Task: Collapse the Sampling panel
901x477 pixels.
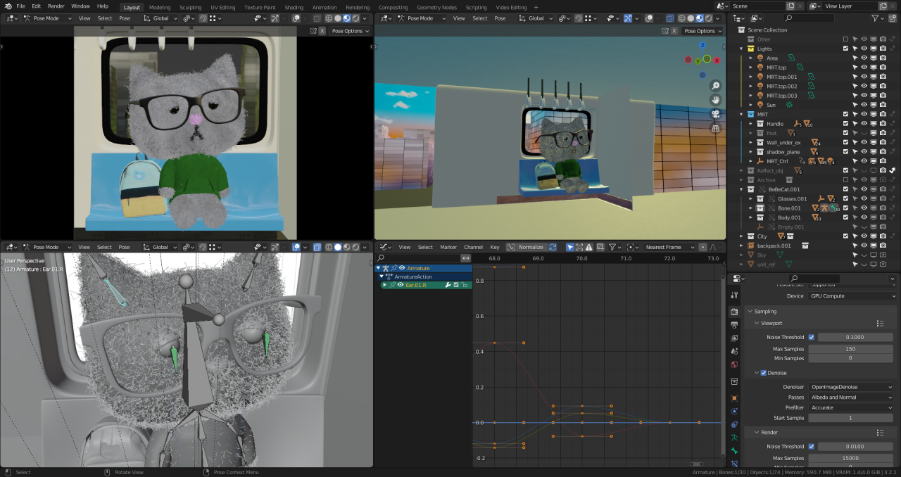Action: pyautogui.click(x=765, y=311)
